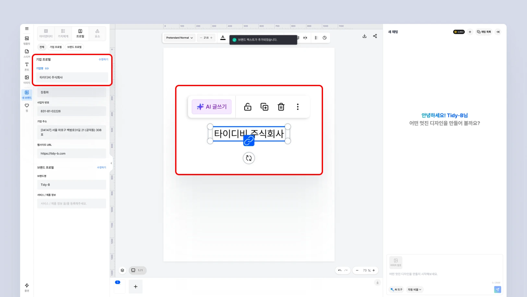The height and width of the screenshot is (297, 527).
Task: Duplicate the selected text element
Action: (x=265, y=107)
